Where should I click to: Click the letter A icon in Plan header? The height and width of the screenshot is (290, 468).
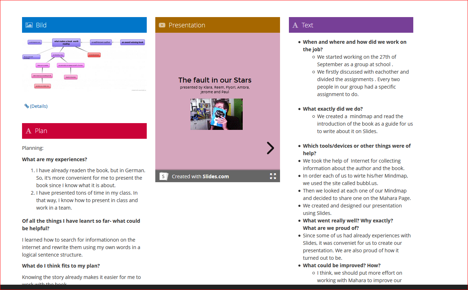click(29, 131)
